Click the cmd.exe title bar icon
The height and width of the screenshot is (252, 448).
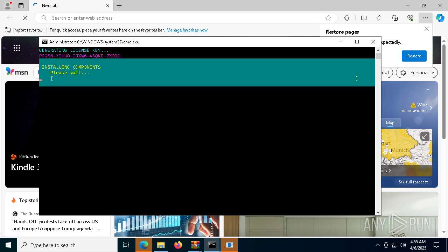pos(45,42)
